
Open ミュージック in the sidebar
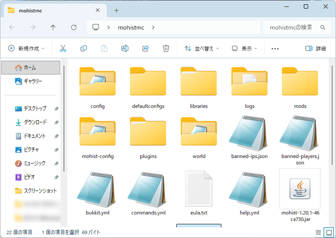point(31,163)
